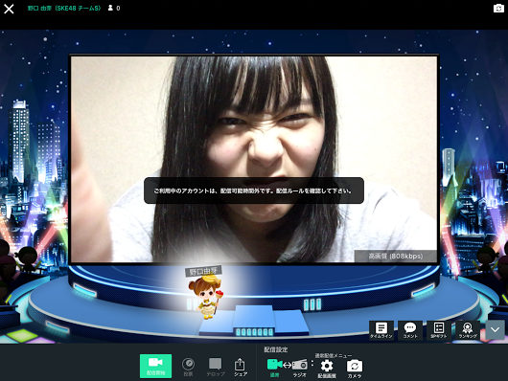Tap the 配信設定 heading

pyautogui.click(x=276, y=349)
